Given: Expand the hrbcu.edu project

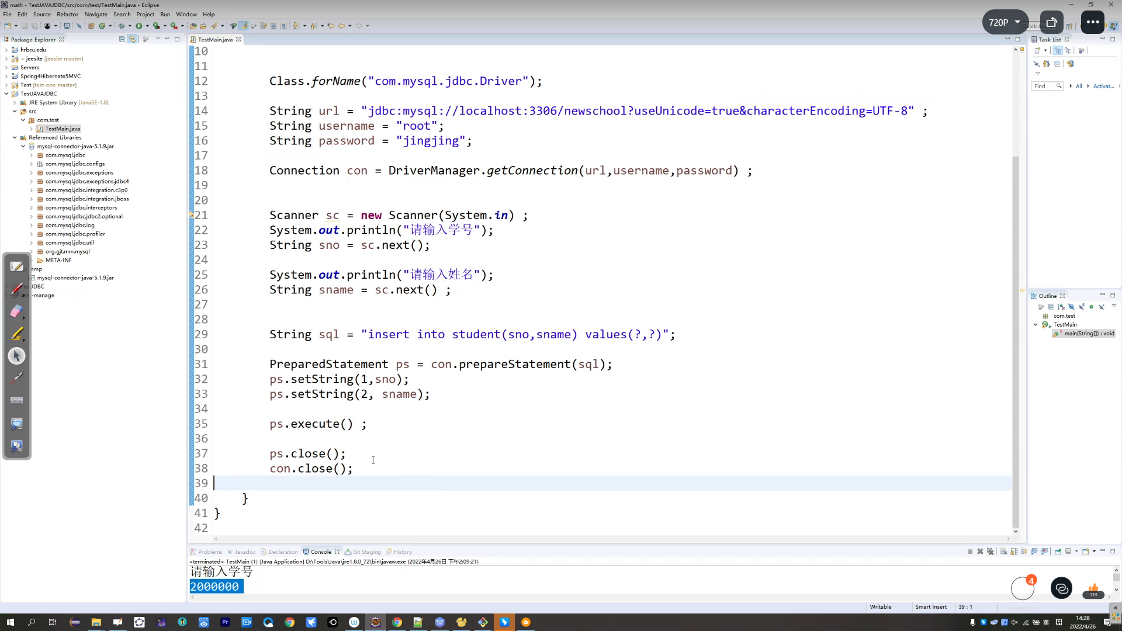Looking at the screenshot, I should click(x=6, y=50).
